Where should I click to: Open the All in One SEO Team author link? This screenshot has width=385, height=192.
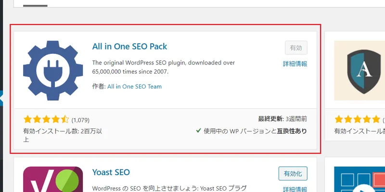[x=135, y=87]
